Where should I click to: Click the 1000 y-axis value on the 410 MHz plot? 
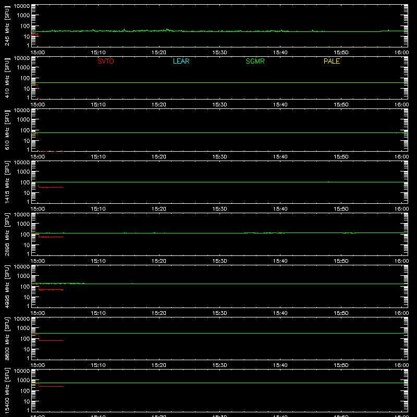[23, 68]
